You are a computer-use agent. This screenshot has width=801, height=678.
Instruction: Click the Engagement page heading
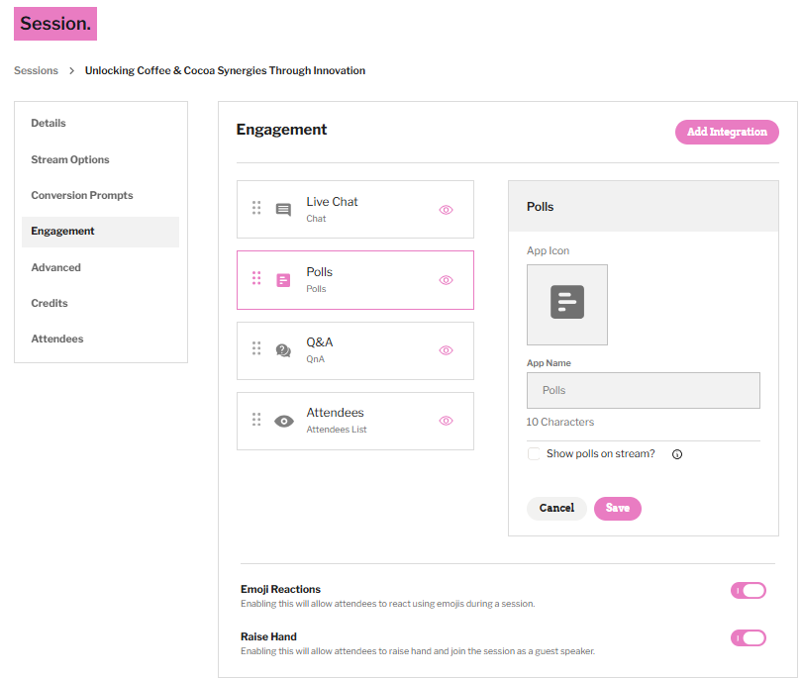click(x=281, y=130)
